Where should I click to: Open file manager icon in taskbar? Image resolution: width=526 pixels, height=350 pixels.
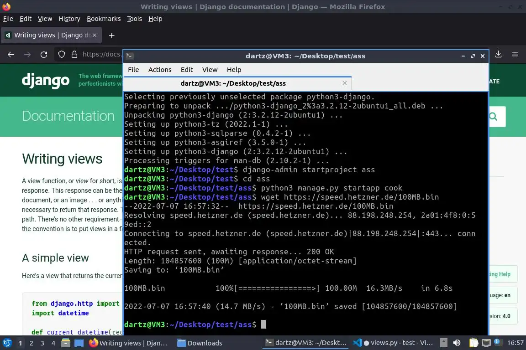point(66,343)
